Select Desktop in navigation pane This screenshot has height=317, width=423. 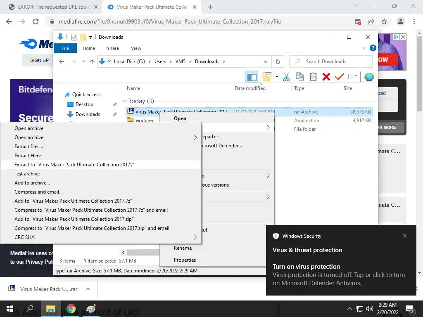pyautogui.click(x=84, y=104)
